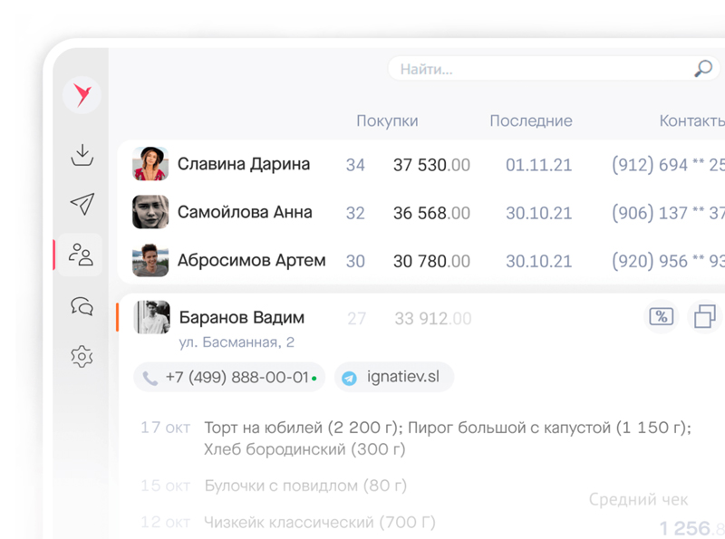Click order date 12 окт
Viewport: 725px width, 539px height.
click(x=165, y=523)
